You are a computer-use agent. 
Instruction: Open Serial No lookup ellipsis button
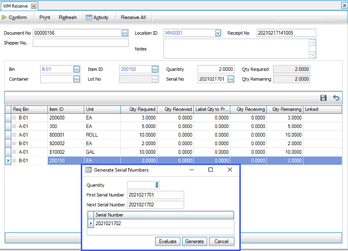[x=231, y=79]
